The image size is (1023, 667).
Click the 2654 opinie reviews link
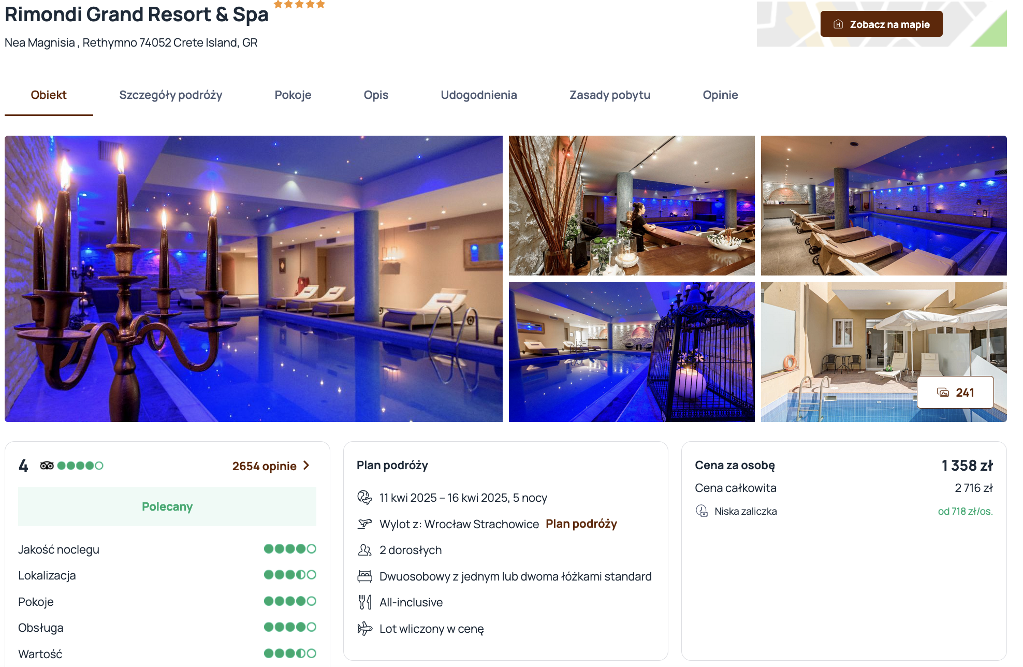point(264,466)
